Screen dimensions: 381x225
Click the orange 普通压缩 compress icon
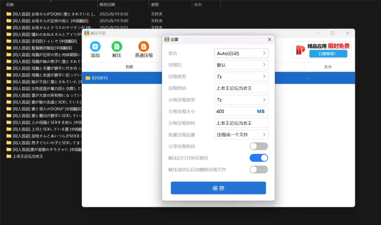(x=144, y=46)
